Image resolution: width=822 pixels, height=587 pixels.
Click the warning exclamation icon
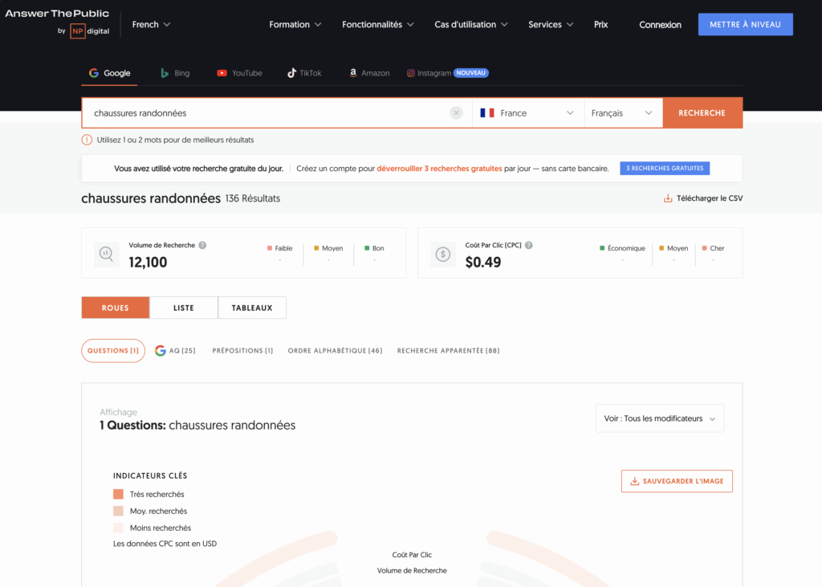point(87,140)
